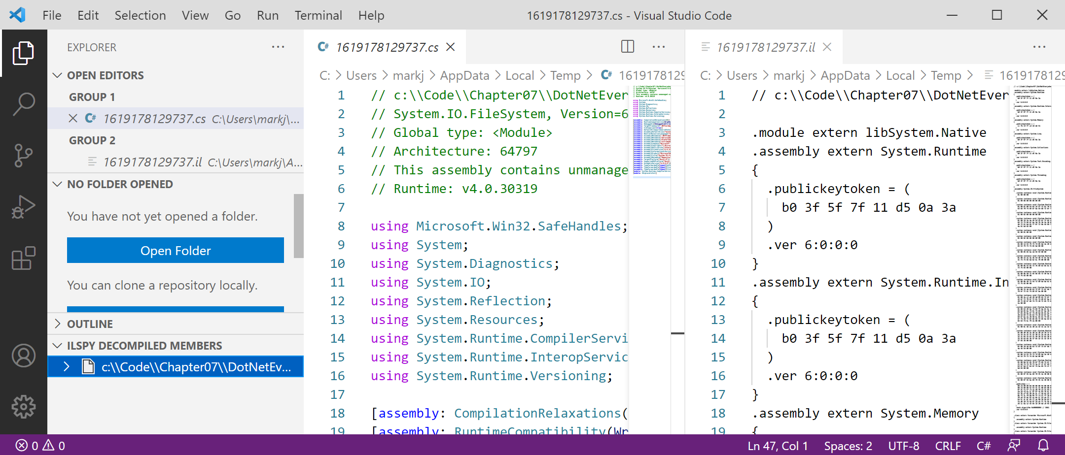Open the Search view in activity bar
This screenshot has height=455, width=1065.
(x=23, y=104)
